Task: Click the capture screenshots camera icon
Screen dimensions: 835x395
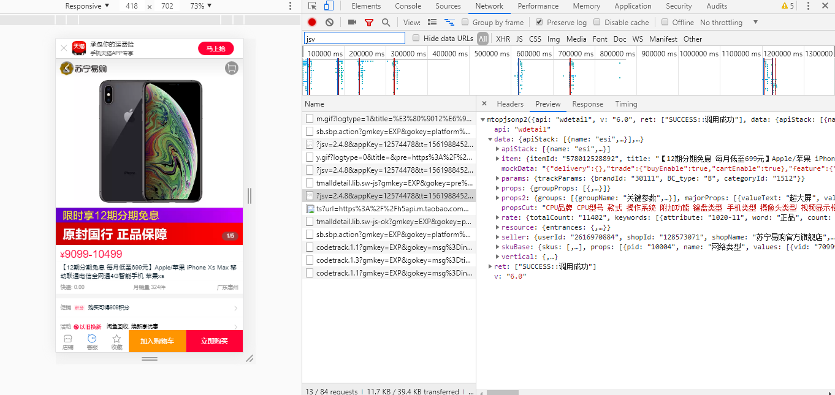Action: 352,22
